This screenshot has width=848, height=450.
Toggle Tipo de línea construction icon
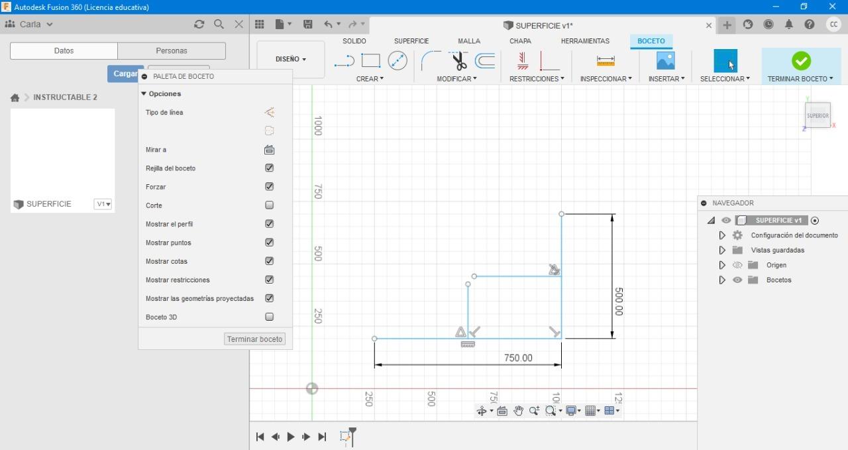click(x=269, y=113)
